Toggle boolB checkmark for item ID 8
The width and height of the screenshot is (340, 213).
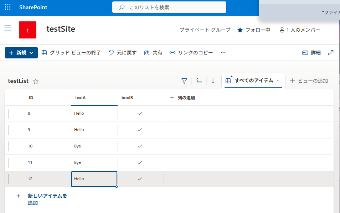pyautogui.click(x=140, y=113)
